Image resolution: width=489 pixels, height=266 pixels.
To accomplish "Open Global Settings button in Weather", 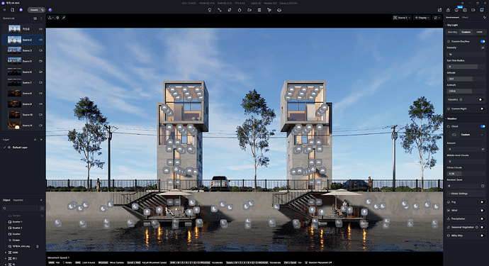I will point(466,194).
